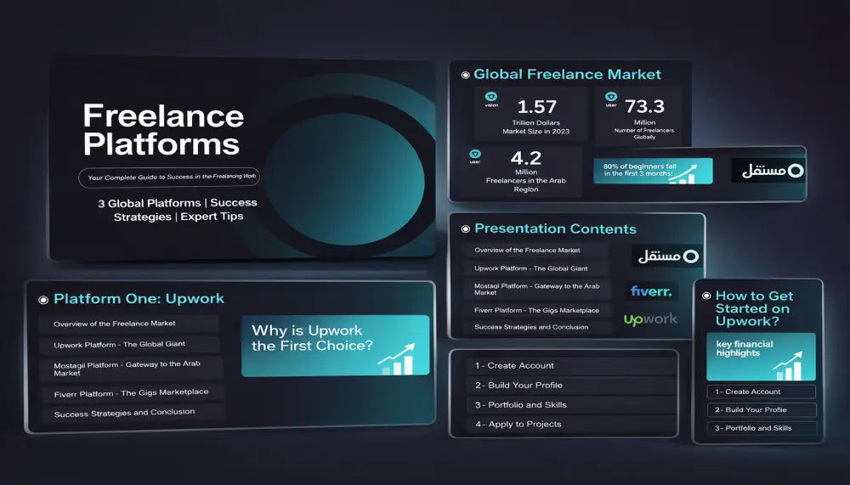Image resolution: width=850 pixels, height=485 pixels.
Task: Click the user icon beside 73.3
Action: coord(611,97)
